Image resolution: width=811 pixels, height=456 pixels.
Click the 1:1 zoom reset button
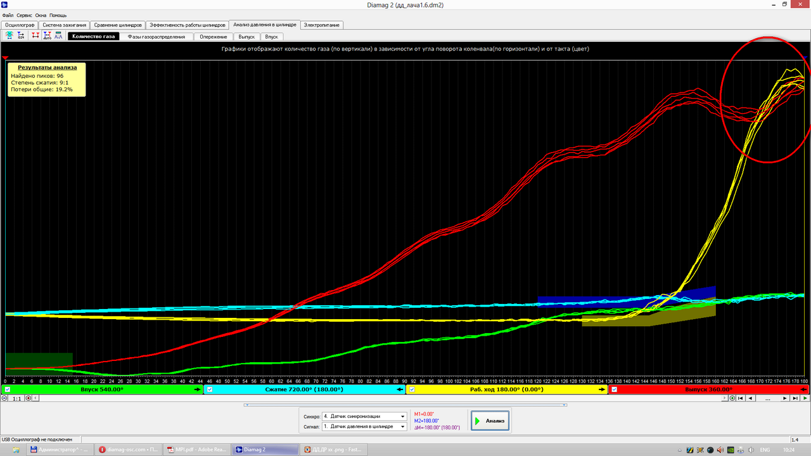(x=16, y=398)
